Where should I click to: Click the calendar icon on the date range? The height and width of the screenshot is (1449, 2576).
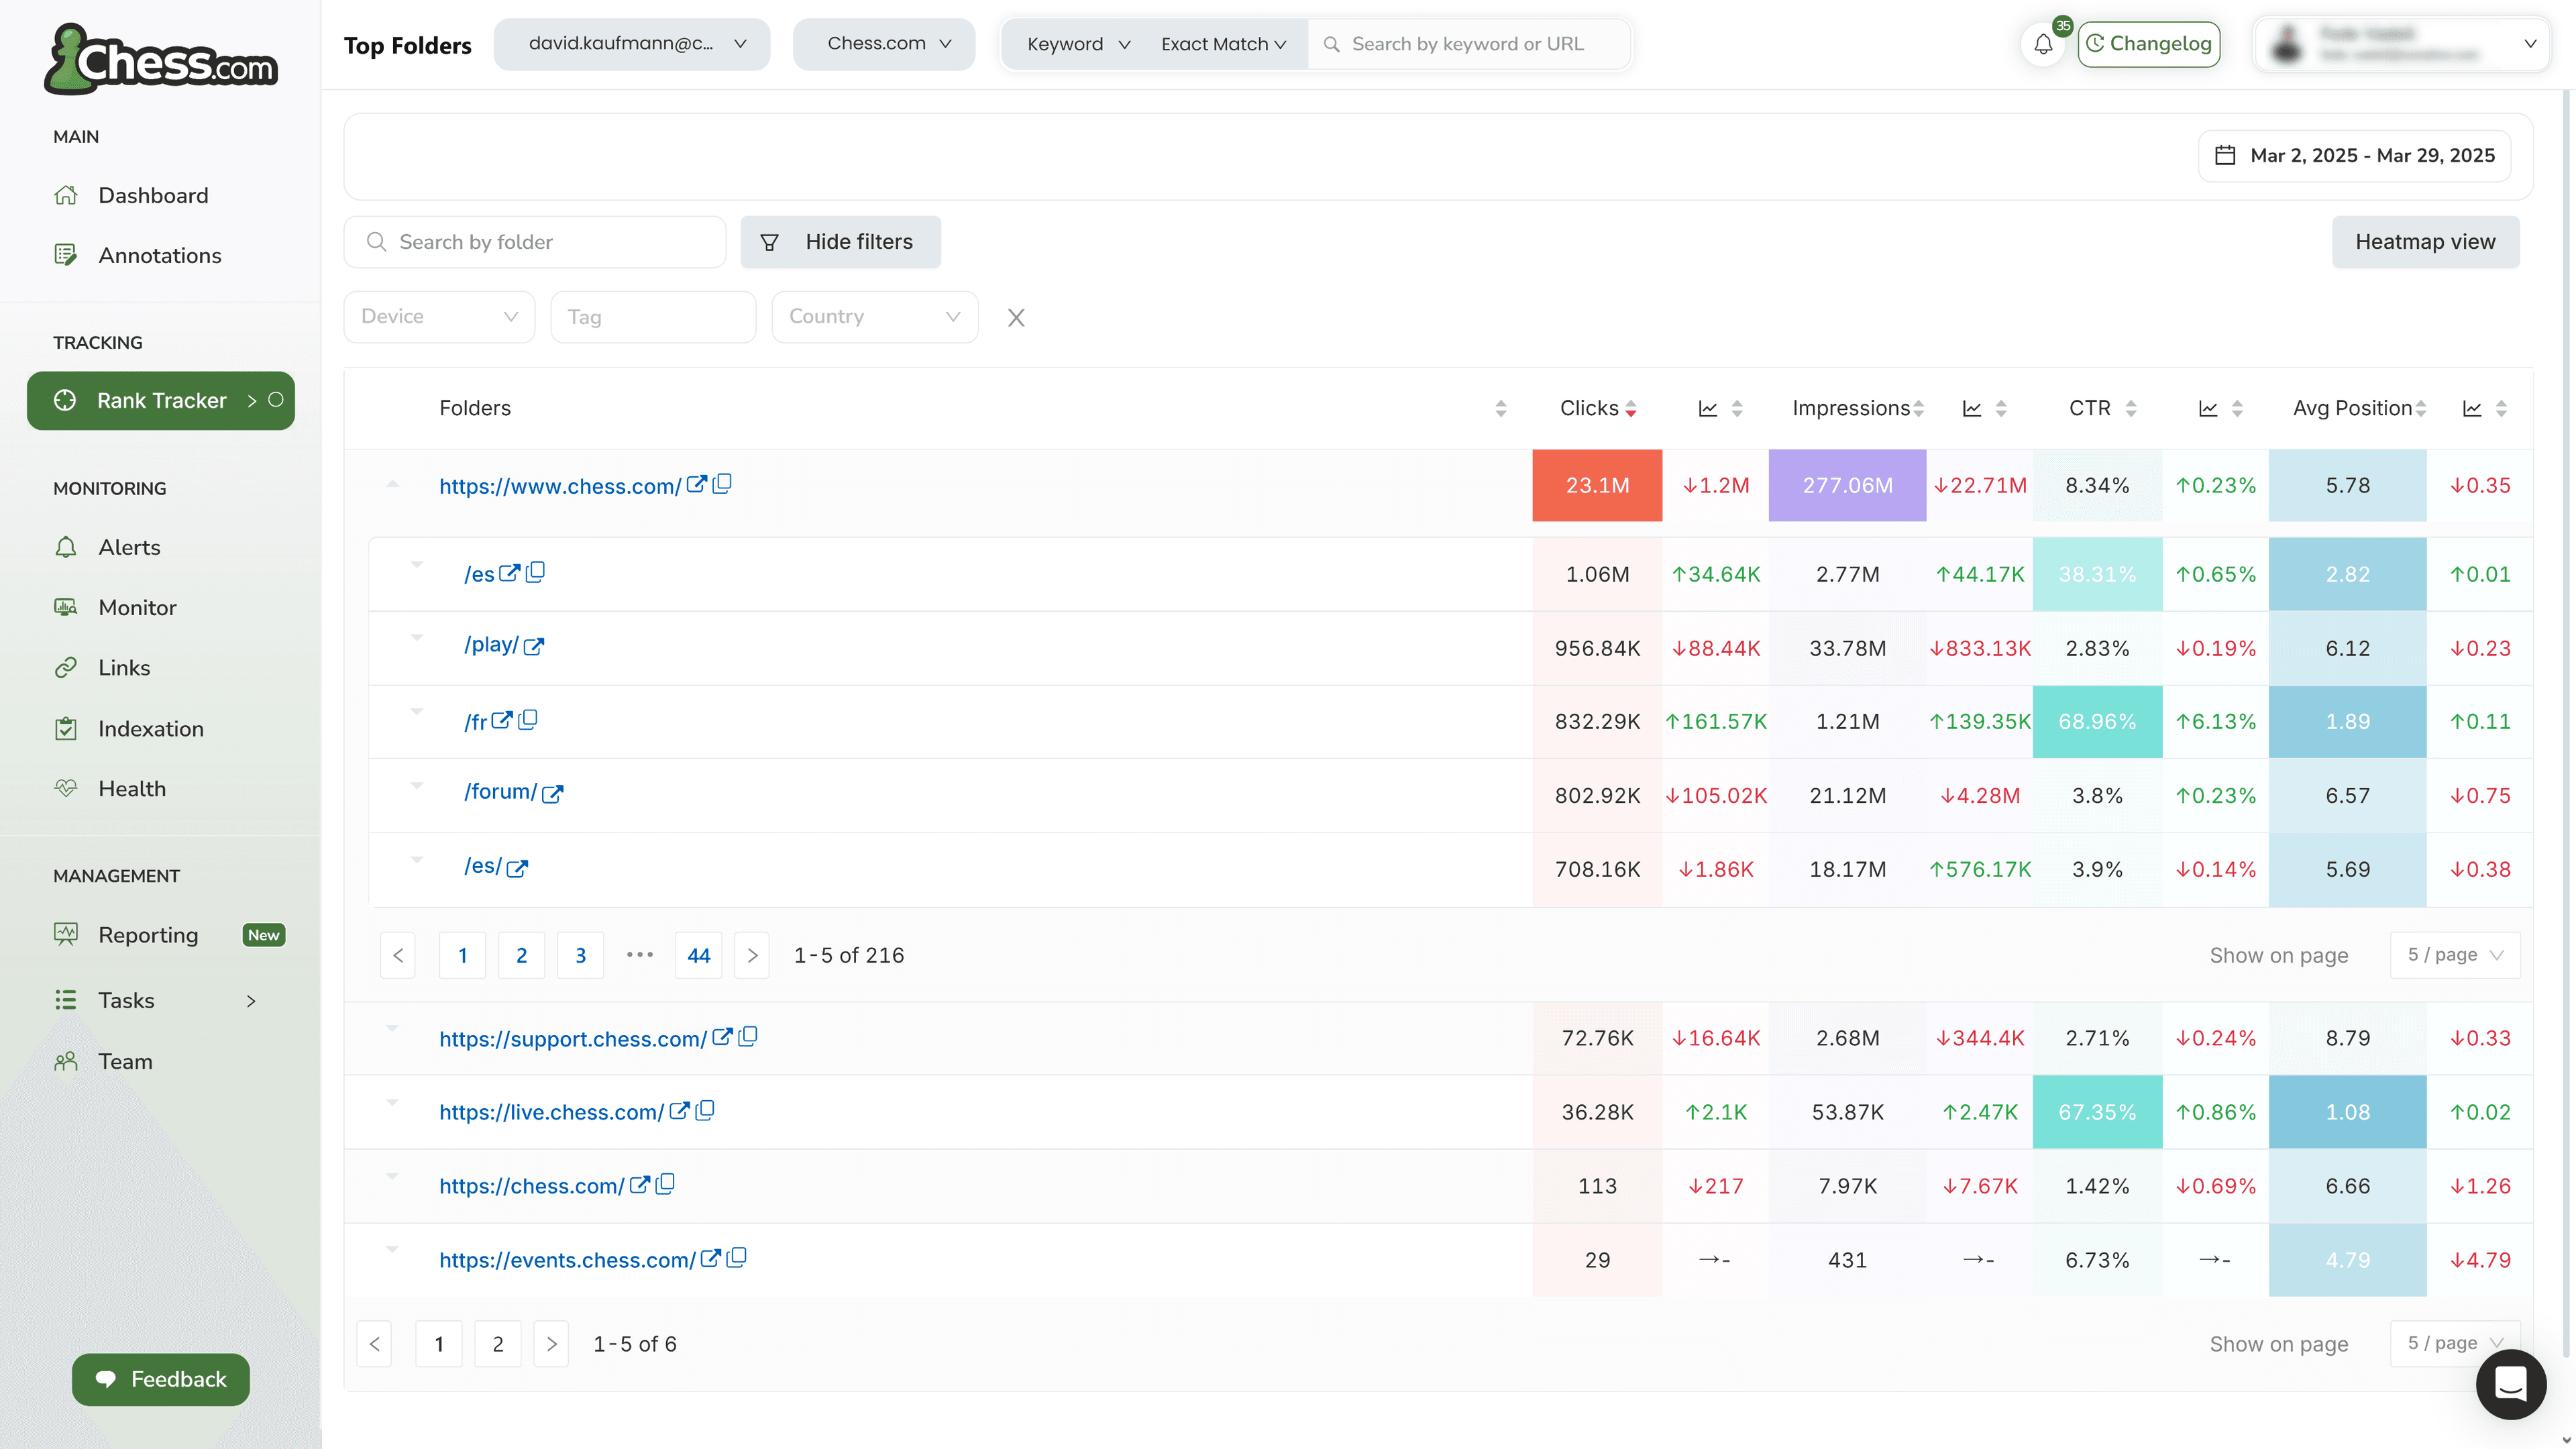[x=2225, y=155]
